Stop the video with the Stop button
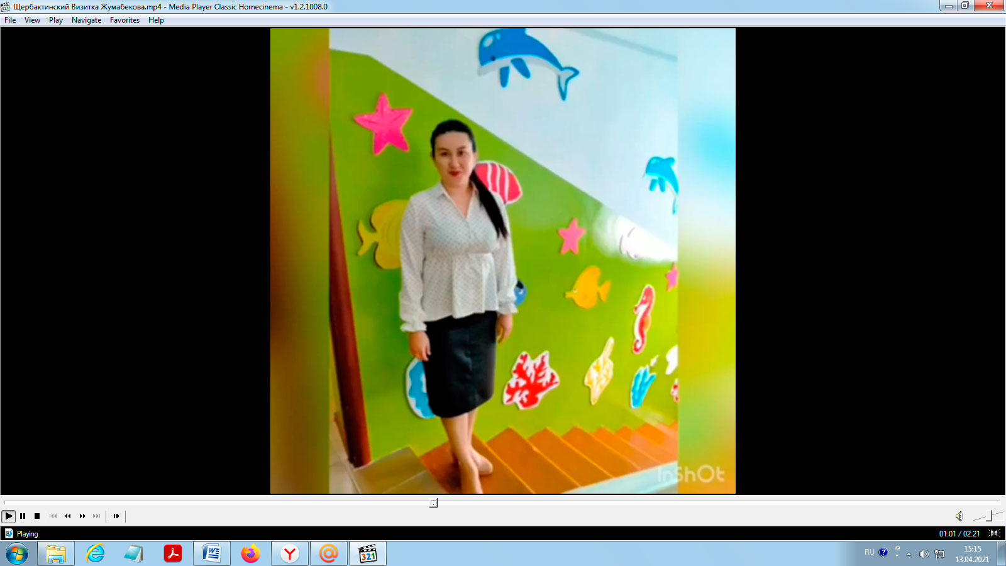The height and width of the screenshot is (566, 1006). [37, 516]
